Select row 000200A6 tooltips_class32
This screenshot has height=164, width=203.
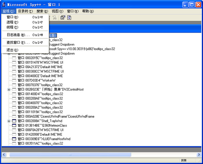[40, 98]
